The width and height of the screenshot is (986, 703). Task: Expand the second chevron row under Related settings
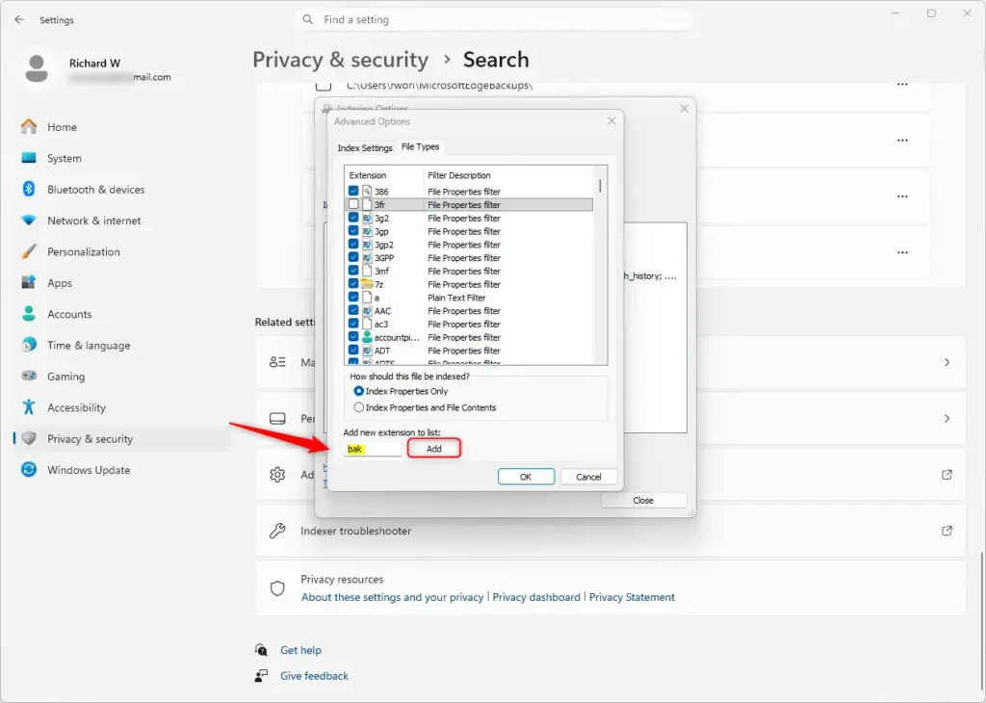pos(947,418)
